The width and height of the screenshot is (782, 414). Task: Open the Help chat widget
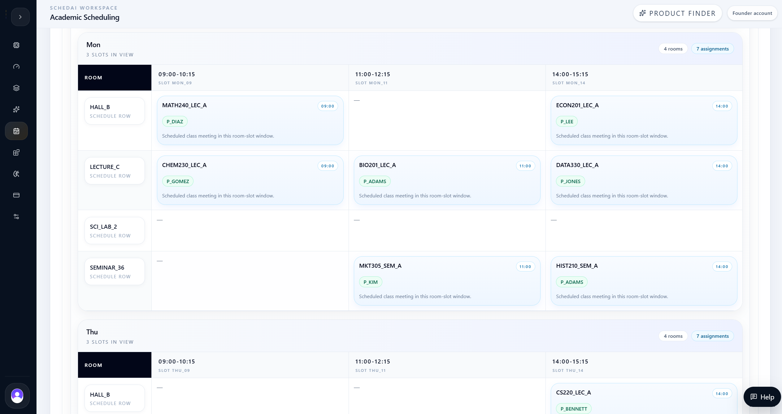tap(762, 397)
